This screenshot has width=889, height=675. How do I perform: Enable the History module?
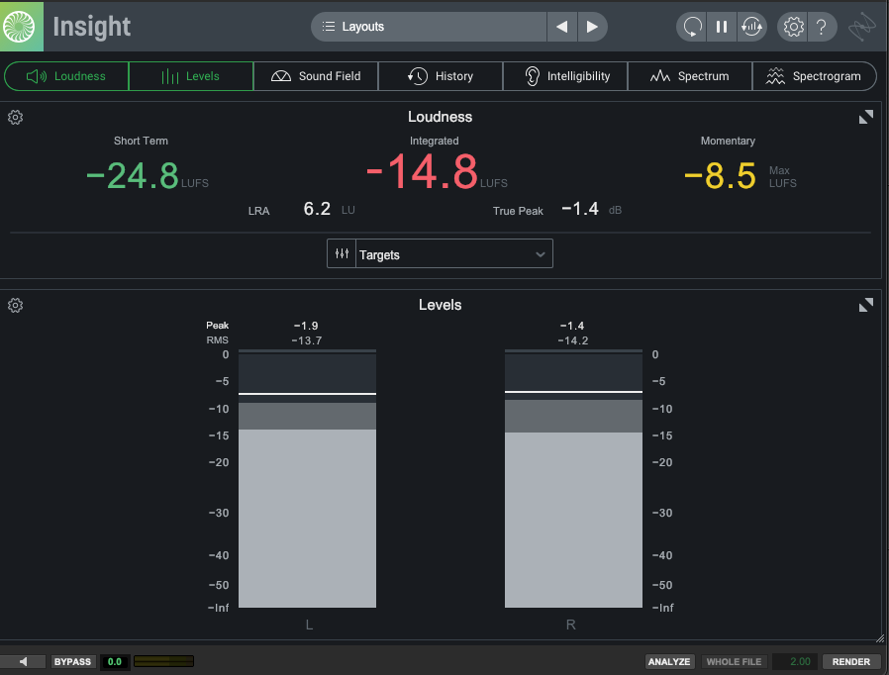(441, 76)
